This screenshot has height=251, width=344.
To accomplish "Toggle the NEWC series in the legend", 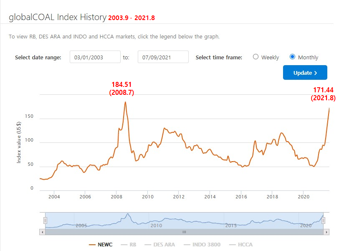I will [101, 244].
